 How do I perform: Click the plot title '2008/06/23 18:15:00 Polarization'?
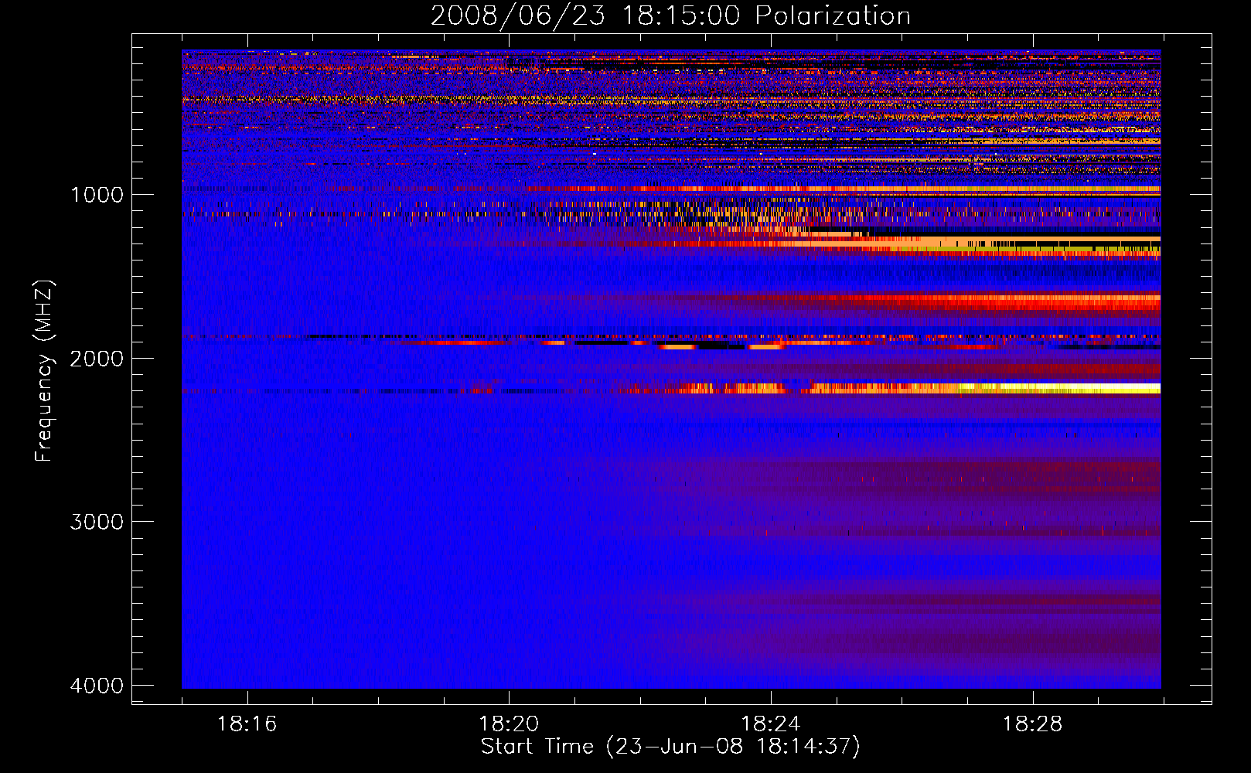point(670,15)
